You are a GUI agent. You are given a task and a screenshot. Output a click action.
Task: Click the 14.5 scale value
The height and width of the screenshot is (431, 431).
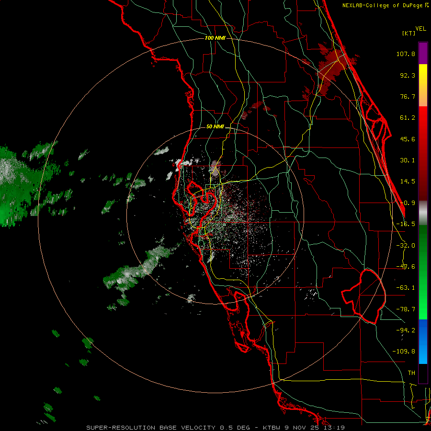408,181
